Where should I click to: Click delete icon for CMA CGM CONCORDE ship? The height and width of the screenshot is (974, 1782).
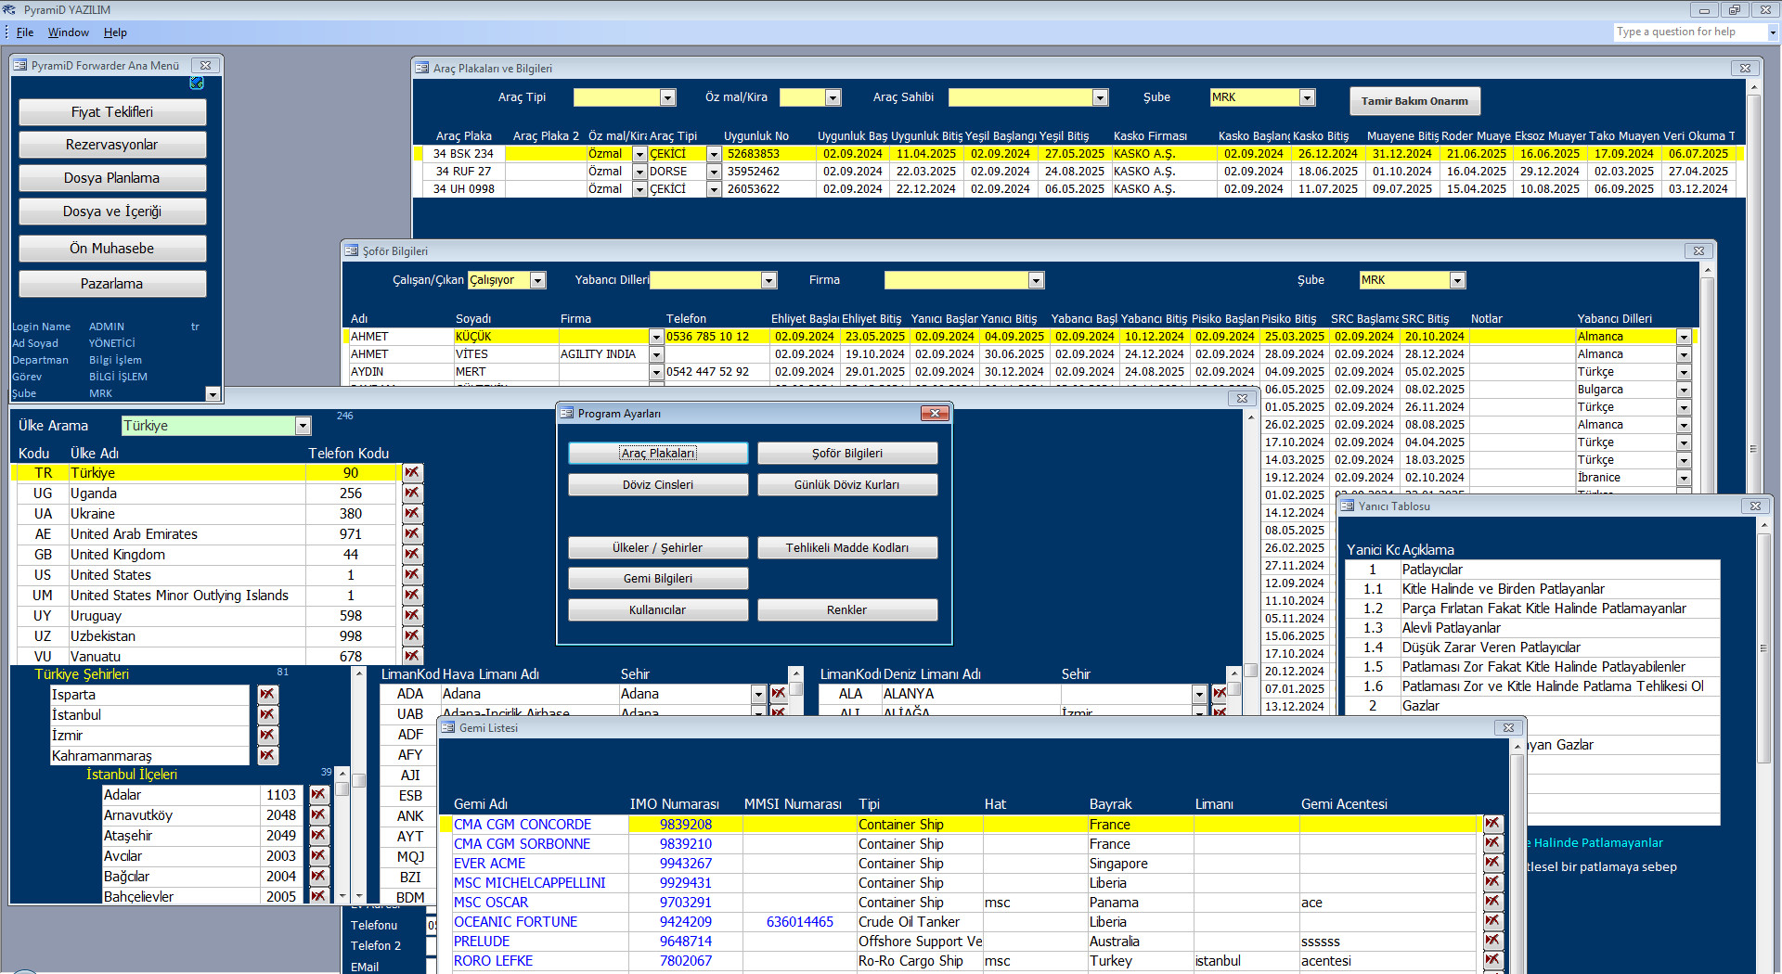pos(1492,824)
